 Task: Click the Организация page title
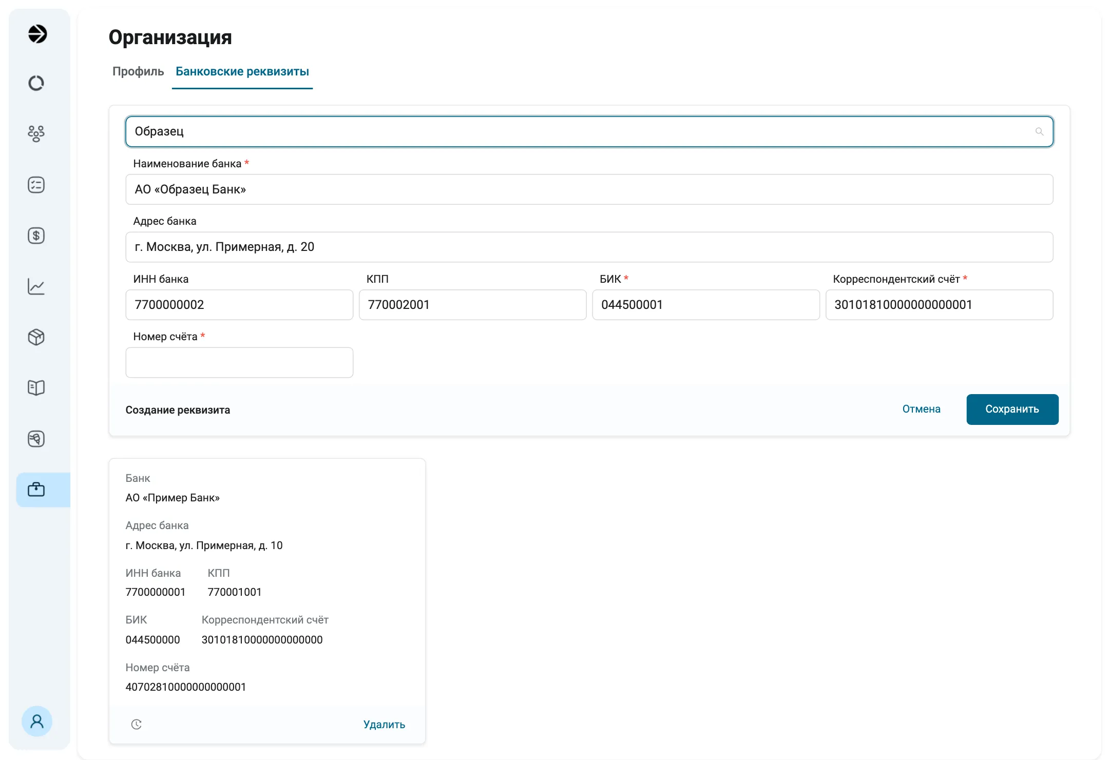(x=170, y=37)
